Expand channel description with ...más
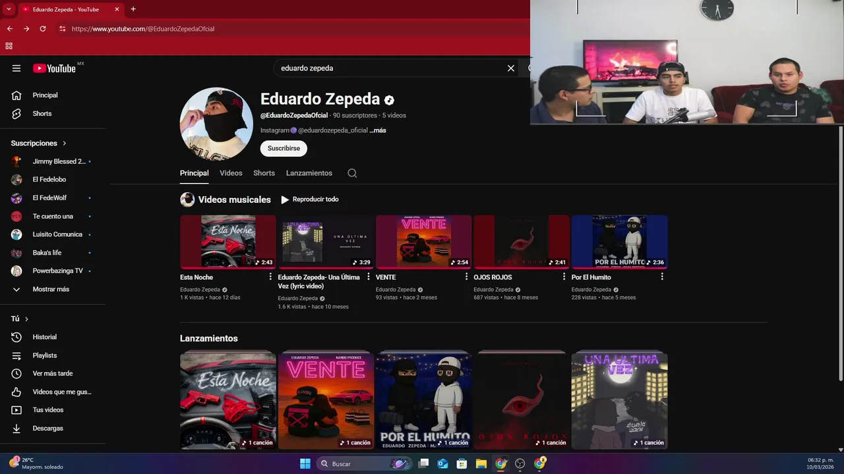This screenshot has width=844, height=474. [378, 130]
